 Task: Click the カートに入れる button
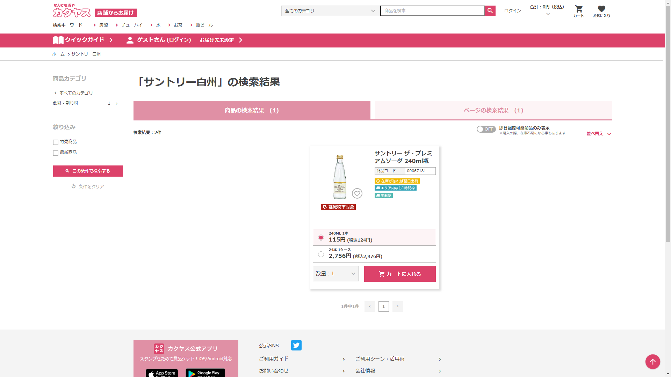pyautogui.click(x=400, y=274)
